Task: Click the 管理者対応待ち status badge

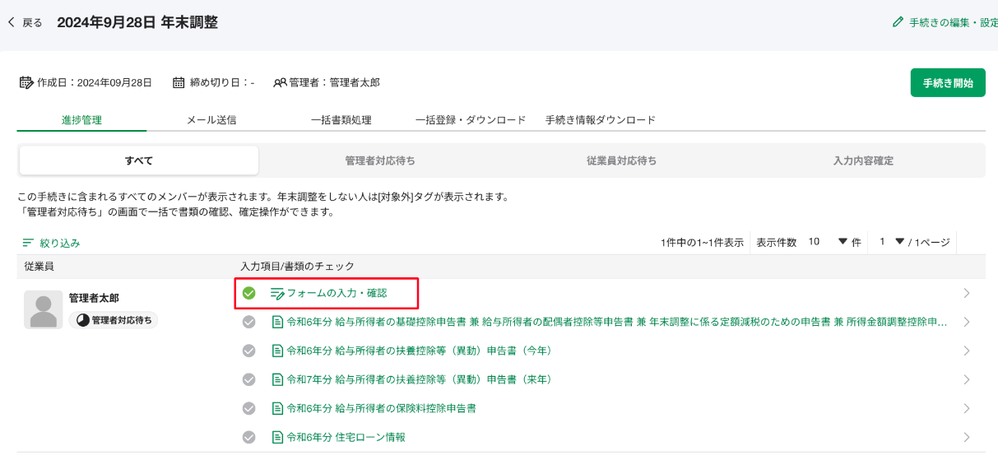Action: coord(115,320)
